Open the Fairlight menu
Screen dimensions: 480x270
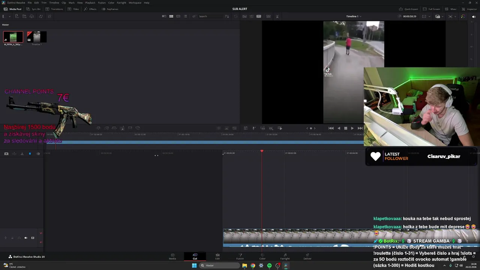121,3
